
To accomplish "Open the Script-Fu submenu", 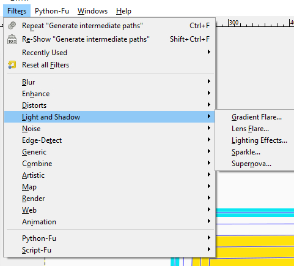I will point(109,250).
